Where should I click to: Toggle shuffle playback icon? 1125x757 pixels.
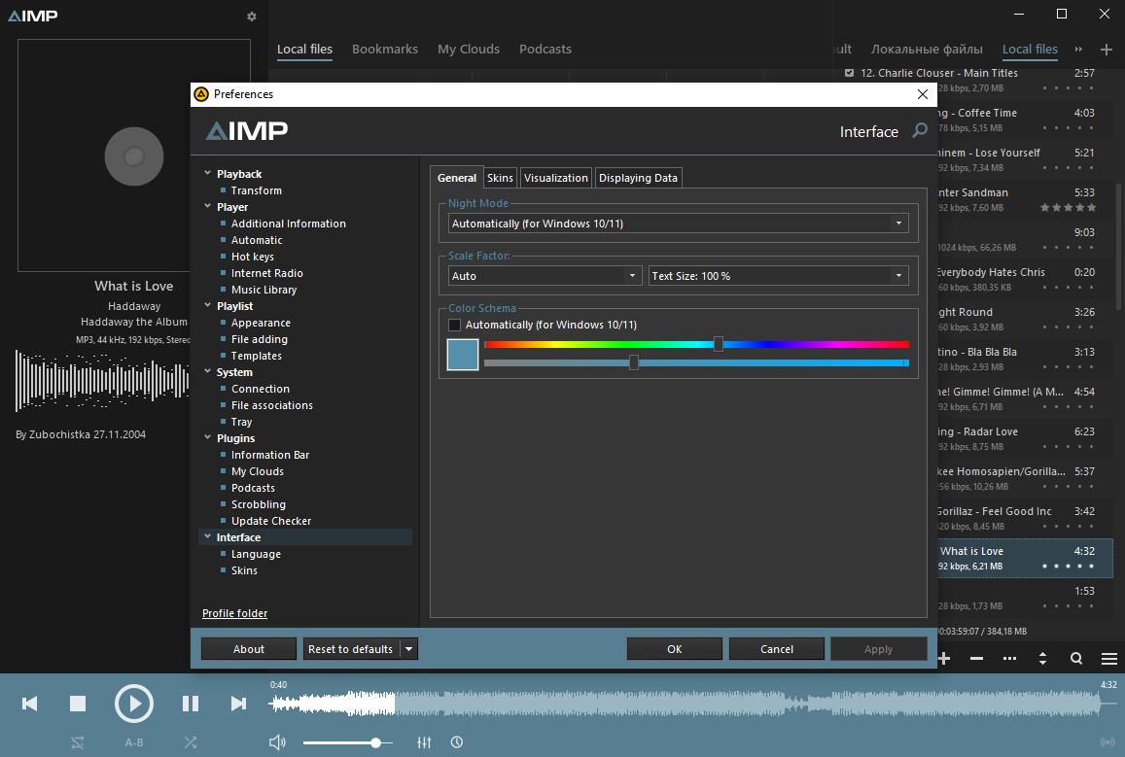pos(191,742)
